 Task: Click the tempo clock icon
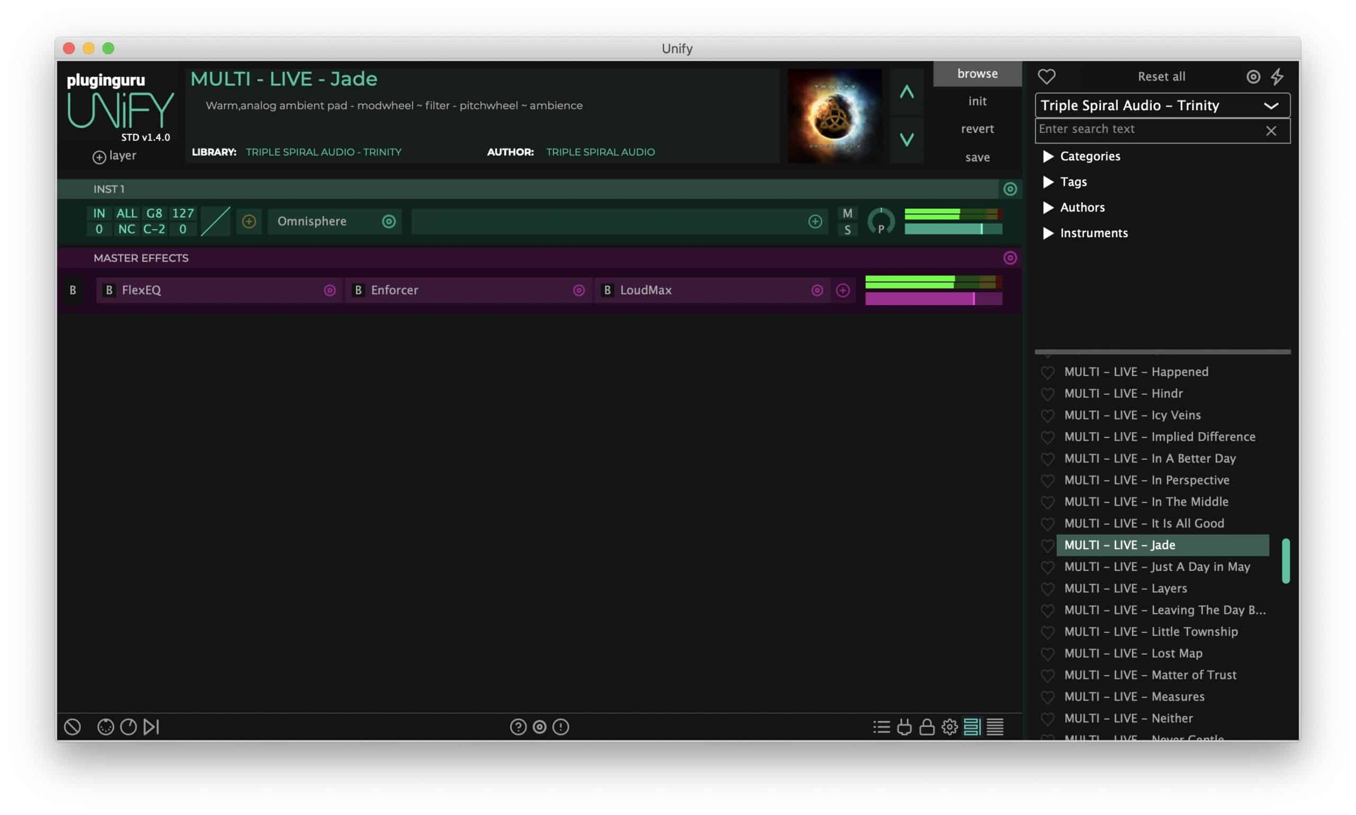128,727
